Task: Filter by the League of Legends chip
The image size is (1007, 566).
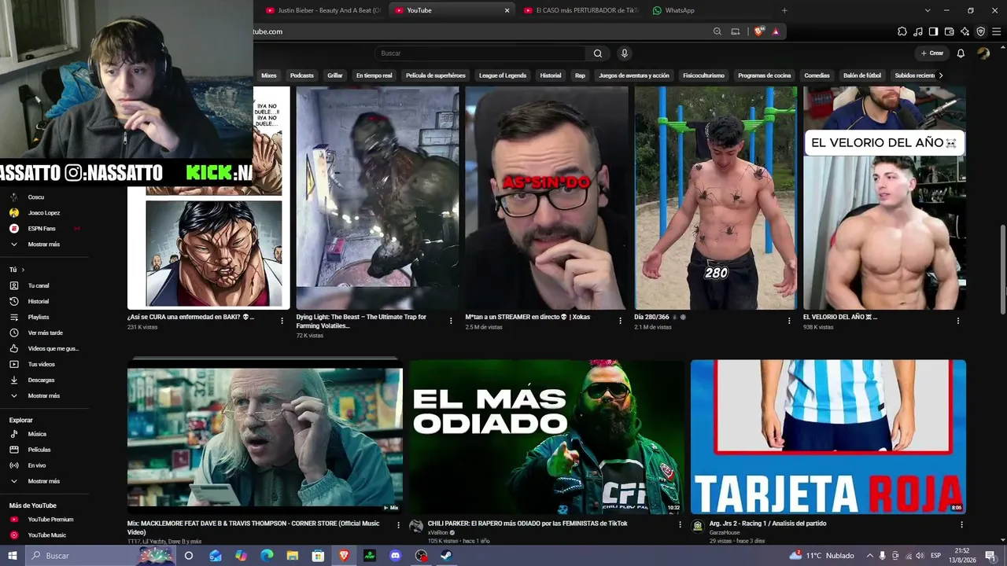Action: pyautogui.click(x=503, y=75)
